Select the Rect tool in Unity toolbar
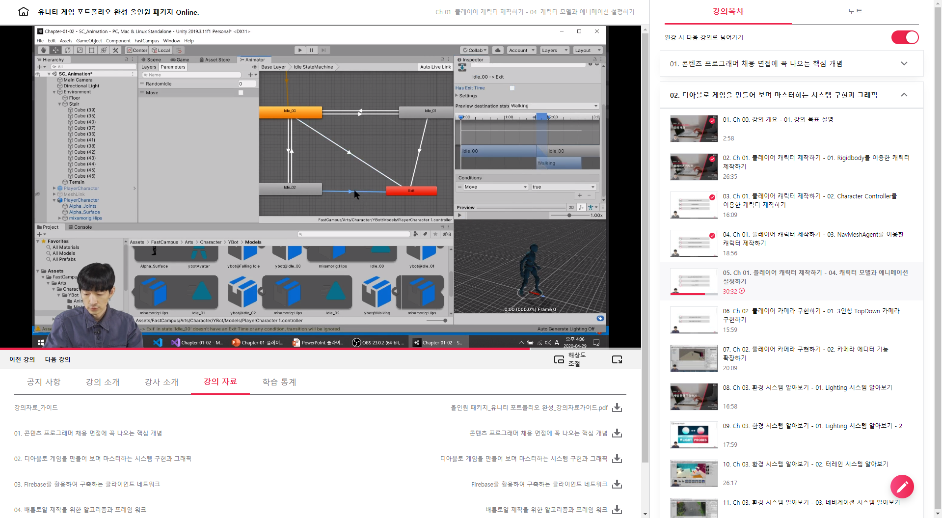Viewport: 942px width, 518px height. pyautogui.click(x=91, y=50)
